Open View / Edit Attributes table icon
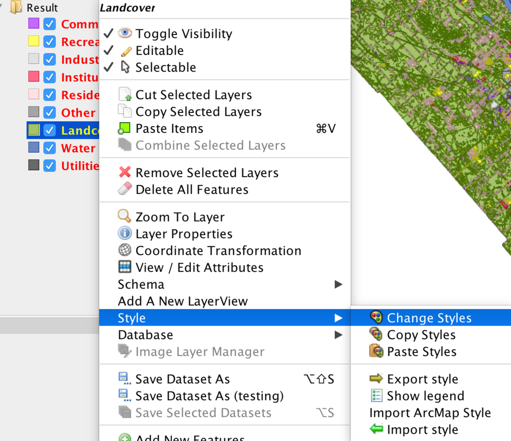 pyautogui.click(x=125, y=267)
